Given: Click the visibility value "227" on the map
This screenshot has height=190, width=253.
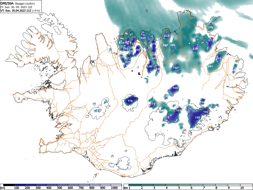Looking at the screenshot, I should tap(122, 57).
